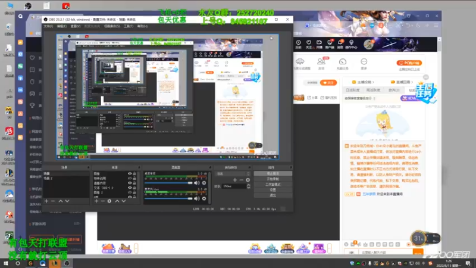
Task: Open OBS 场景集合(S) menu
Action: tap(112, 26)
